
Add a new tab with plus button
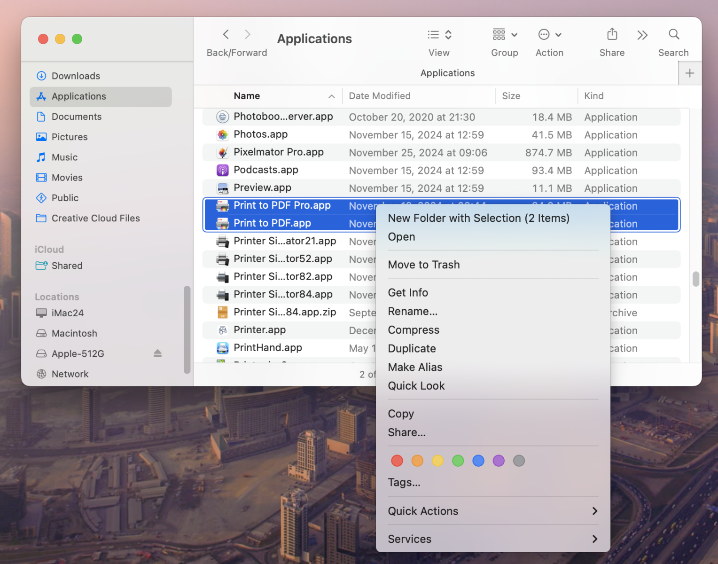pos(690,73)
